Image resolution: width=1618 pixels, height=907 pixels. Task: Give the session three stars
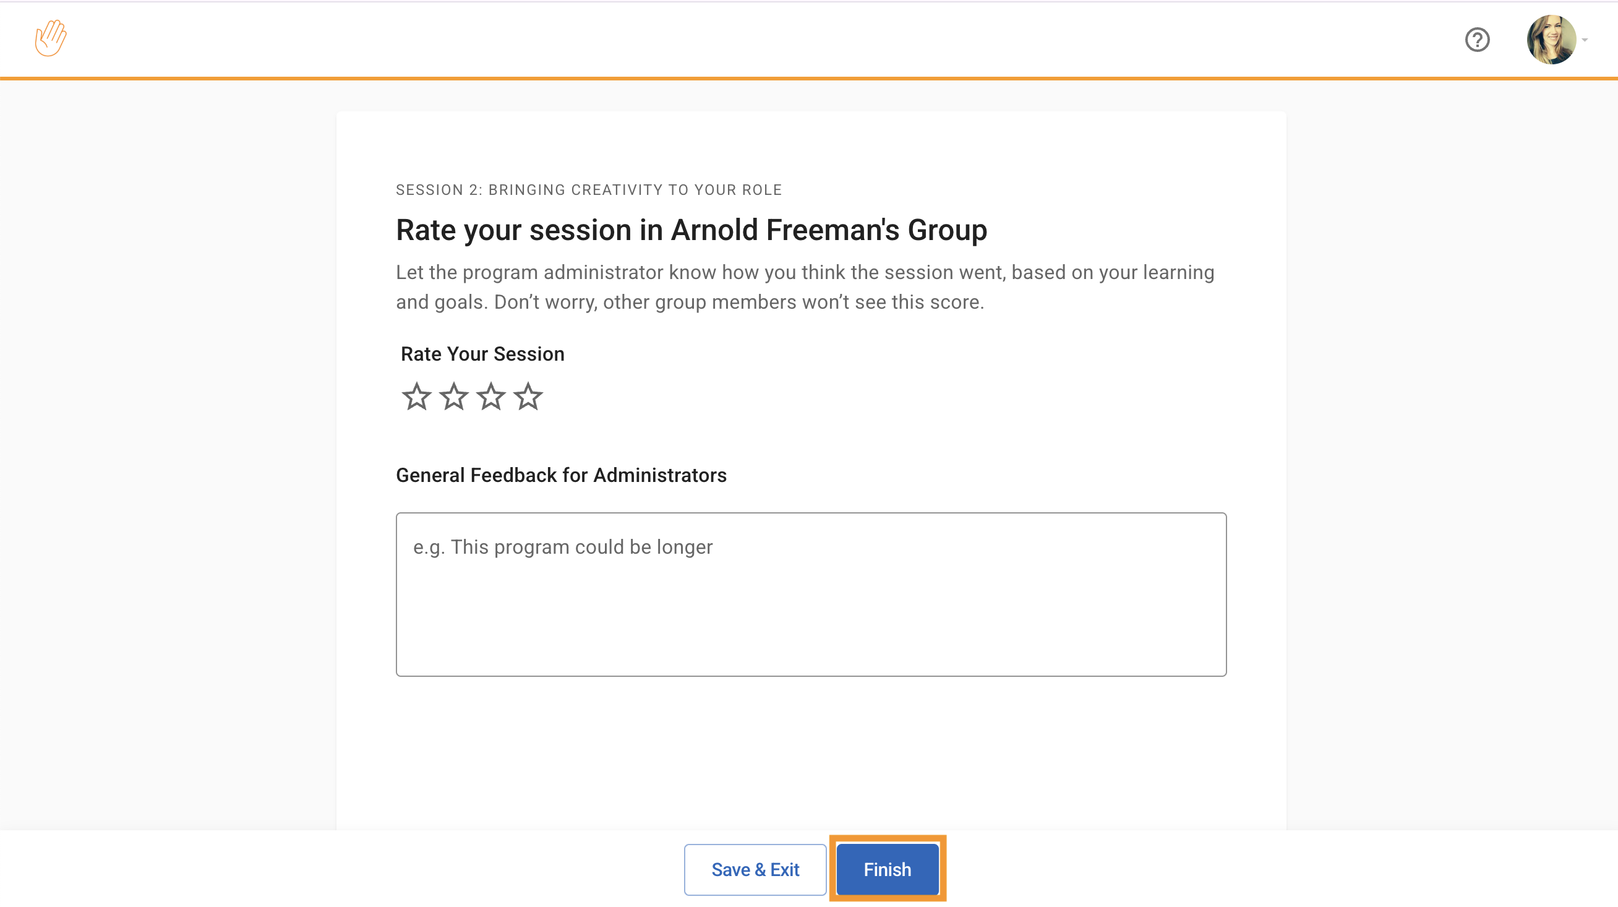[490, 397]
